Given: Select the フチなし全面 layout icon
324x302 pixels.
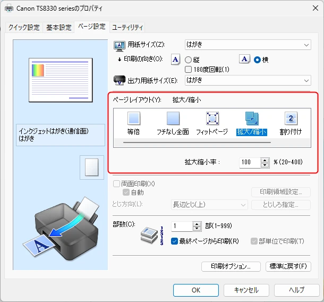Looking at the screenshot, I should tap(173, 119).
